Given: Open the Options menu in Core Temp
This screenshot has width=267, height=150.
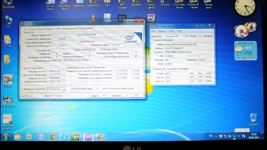Looking at the screenshot, I should pos(162,31).
